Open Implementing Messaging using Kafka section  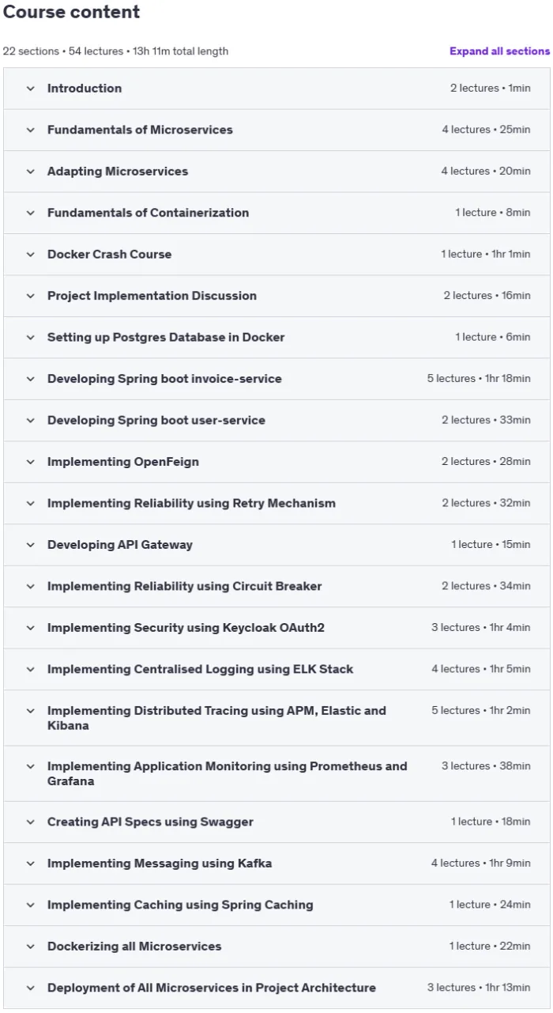click(276, 864)
